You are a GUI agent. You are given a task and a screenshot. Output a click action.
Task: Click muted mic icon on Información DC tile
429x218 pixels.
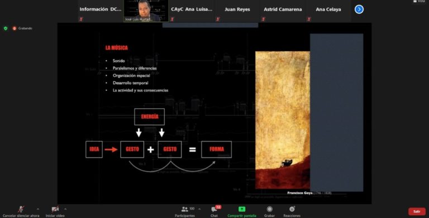(81, 19)
